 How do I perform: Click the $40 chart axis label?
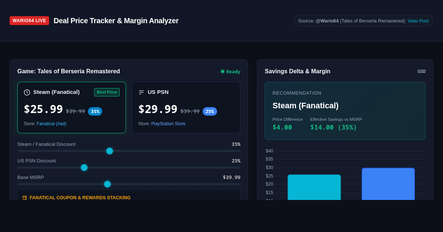[x=269, y=151]
